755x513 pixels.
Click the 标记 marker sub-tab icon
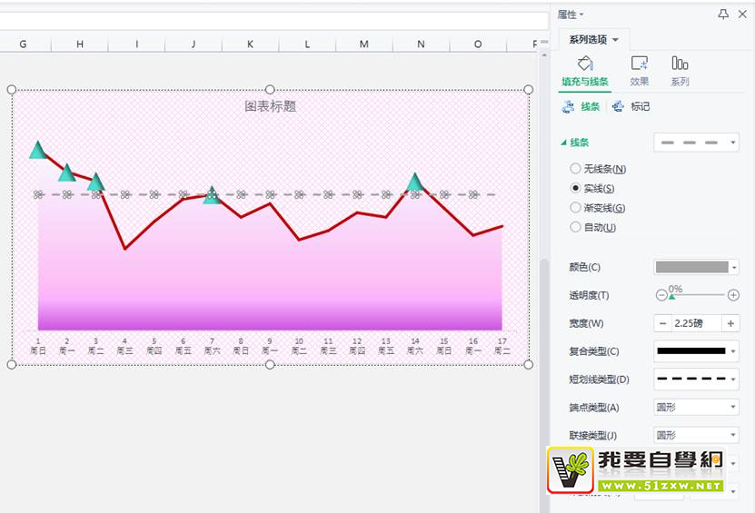(619, 106)
